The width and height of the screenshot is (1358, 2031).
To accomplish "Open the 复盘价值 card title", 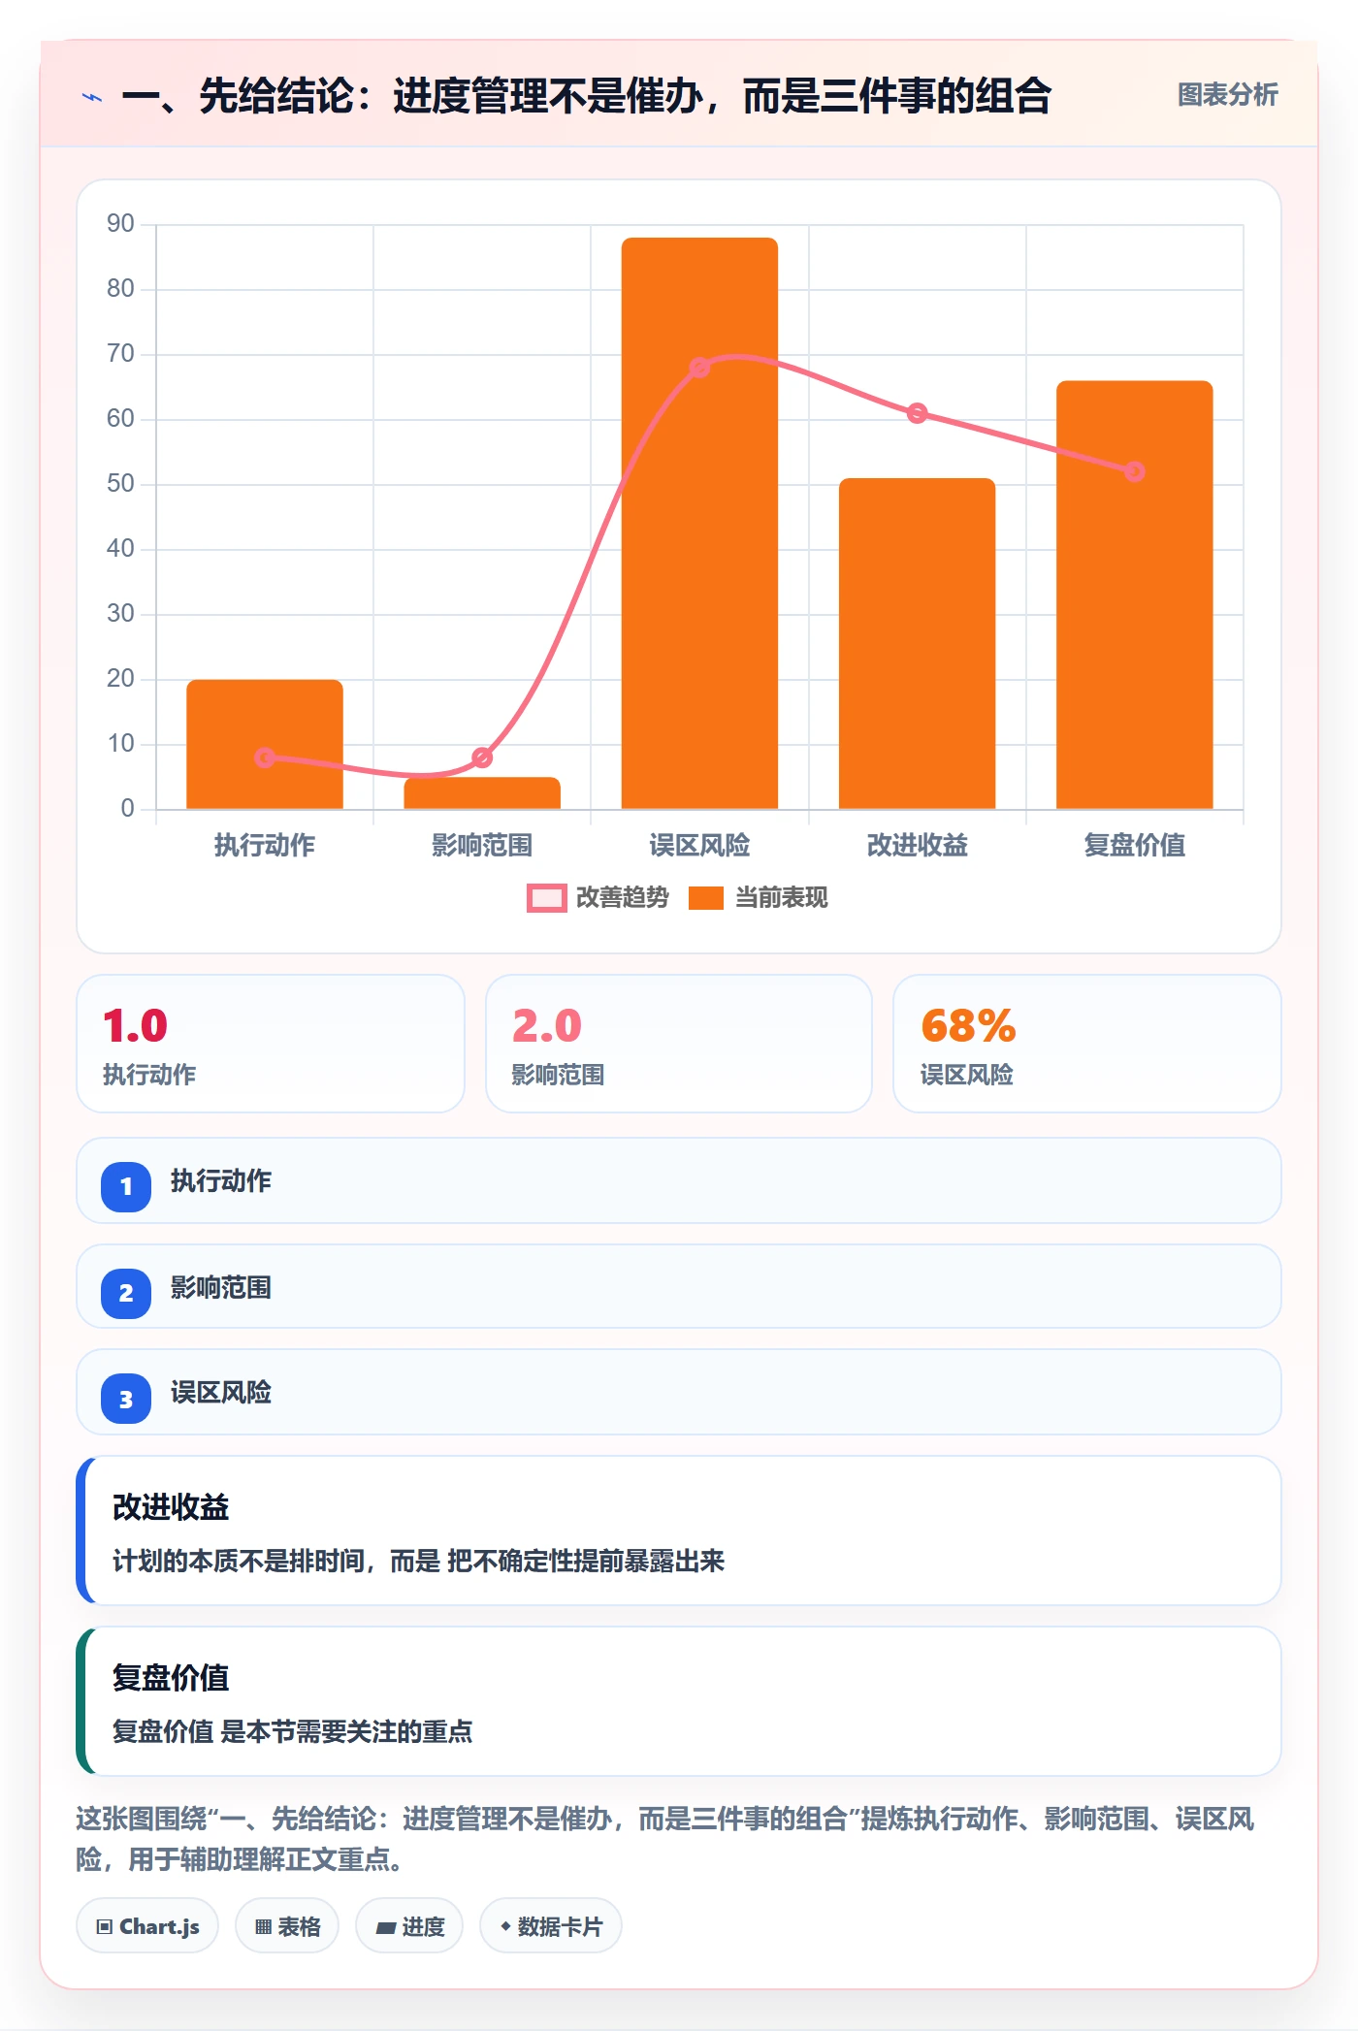I will pos(171,1678).
